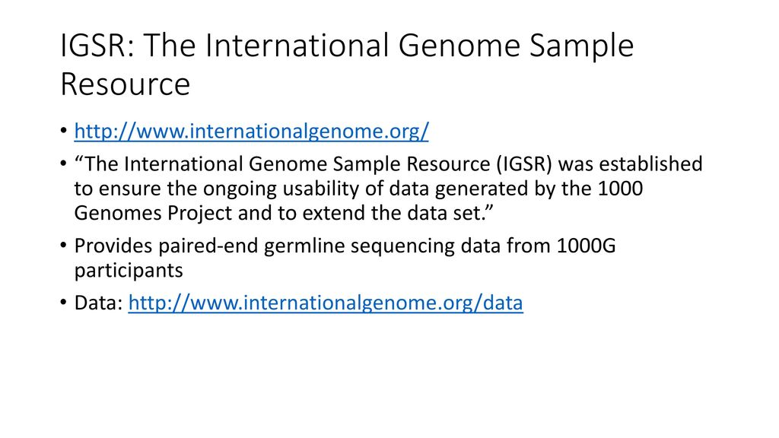This screenshot has width=779, height=438.
Task: Click the phrase 'extend the data set'
Action: click(x=393, y=213)
